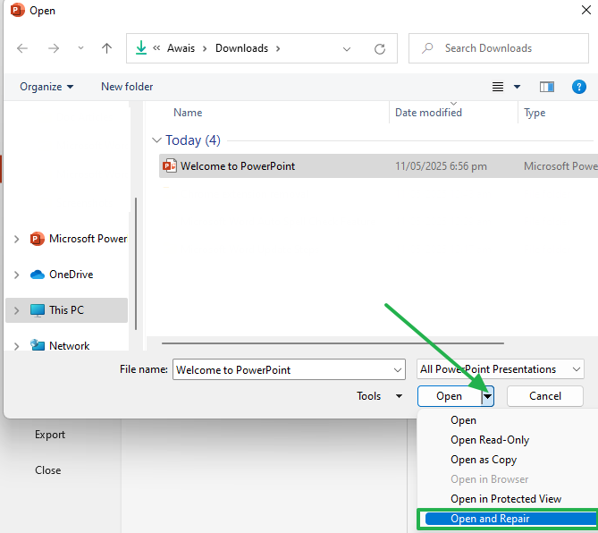
Task: Choose Open Read-Only menu entry
Action: pyautogui.click(x=490, y=440)
